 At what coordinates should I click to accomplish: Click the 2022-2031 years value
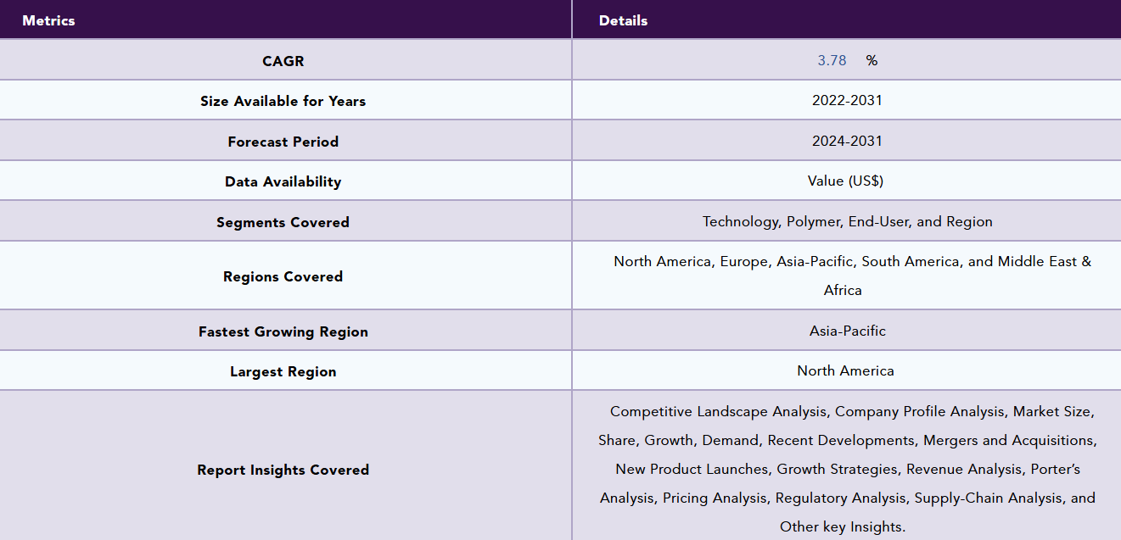tap(847, 100)
